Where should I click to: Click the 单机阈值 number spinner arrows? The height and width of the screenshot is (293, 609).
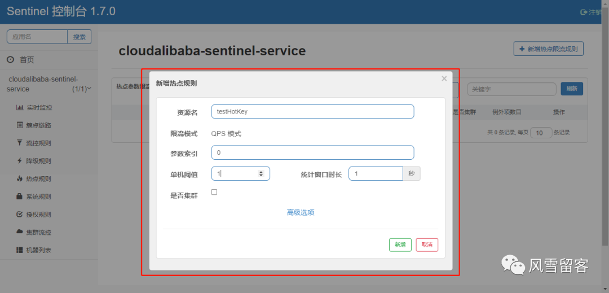click(x=261, y=174)
